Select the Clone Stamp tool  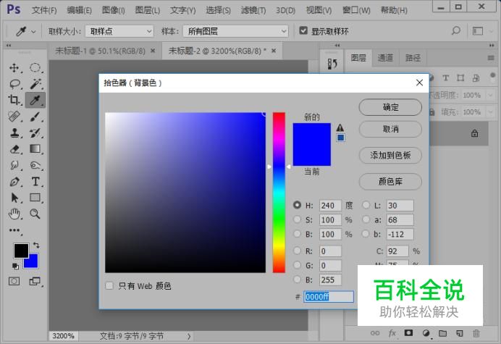(14, 133)
